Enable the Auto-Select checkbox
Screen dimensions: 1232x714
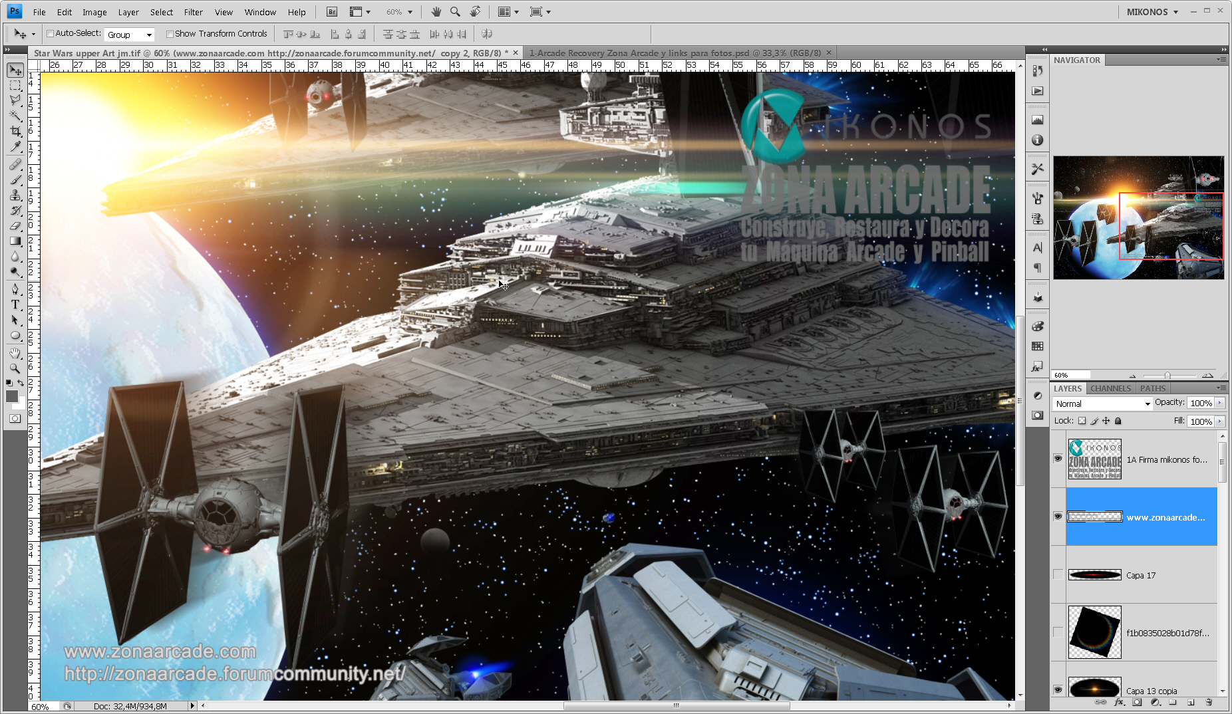pyautogui.click(x=50, y=34)
